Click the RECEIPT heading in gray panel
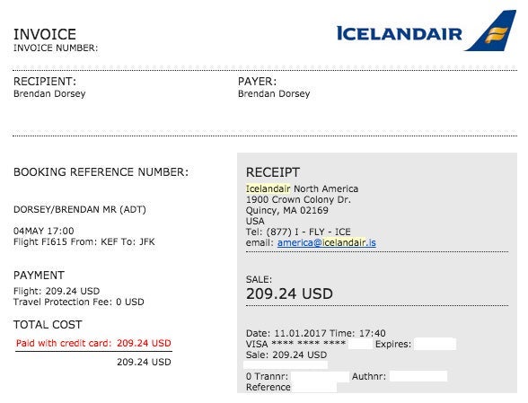The image size is (528, 403). pyautogui.click(x=273, y=172)
